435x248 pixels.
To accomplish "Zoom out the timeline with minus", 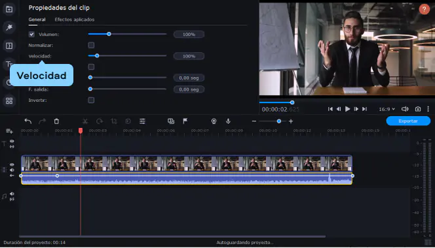I will pos(254,121).
